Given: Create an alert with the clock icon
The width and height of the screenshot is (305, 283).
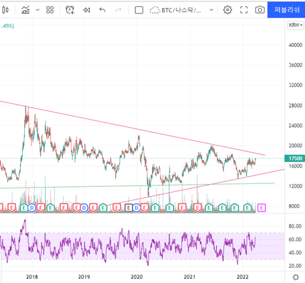Looking at the screenshot, I should click(x=70, y=10).
